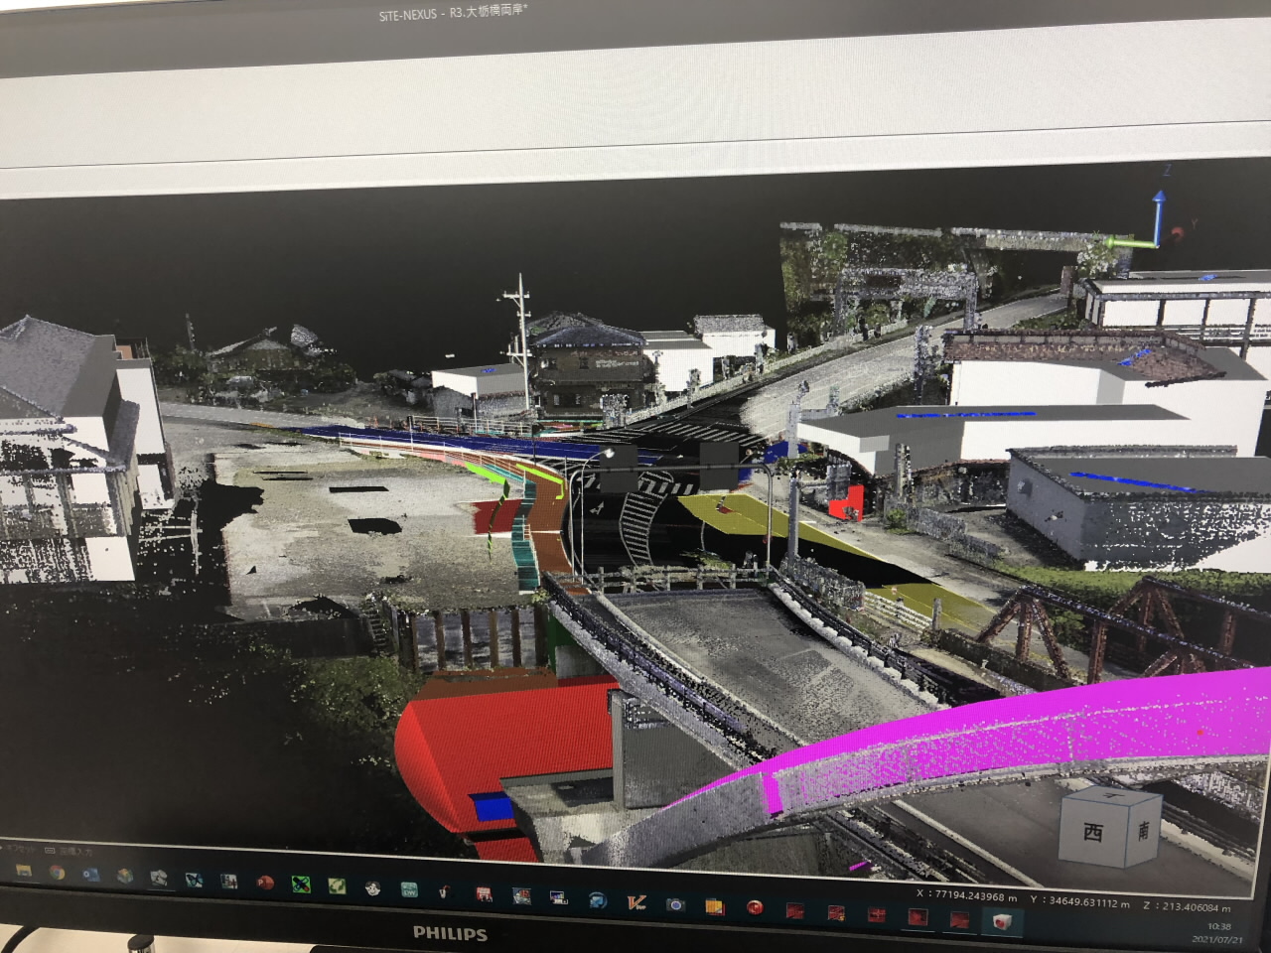Click the red round taskbar icon

[x=755, y=907]
